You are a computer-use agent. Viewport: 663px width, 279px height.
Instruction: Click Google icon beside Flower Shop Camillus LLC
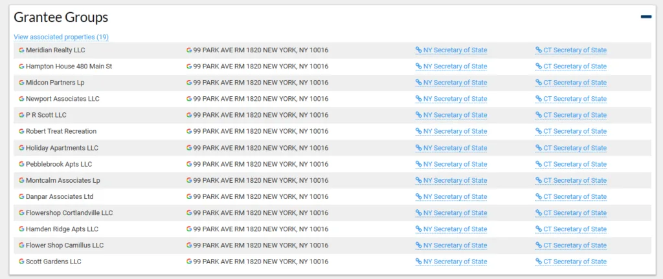click(x=21, y=245)
